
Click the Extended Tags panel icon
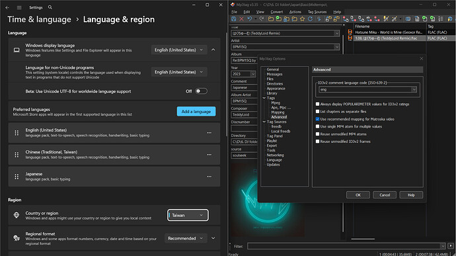point(408,19)
